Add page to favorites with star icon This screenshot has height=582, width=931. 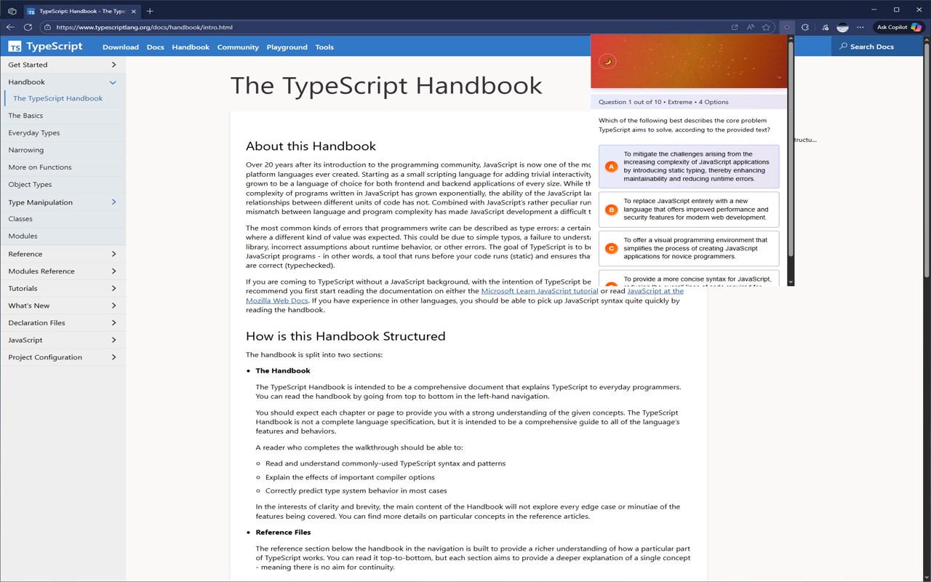point(766,27)
